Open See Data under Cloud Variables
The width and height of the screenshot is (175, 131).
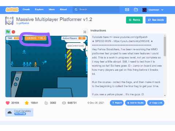tap(20, 114)
